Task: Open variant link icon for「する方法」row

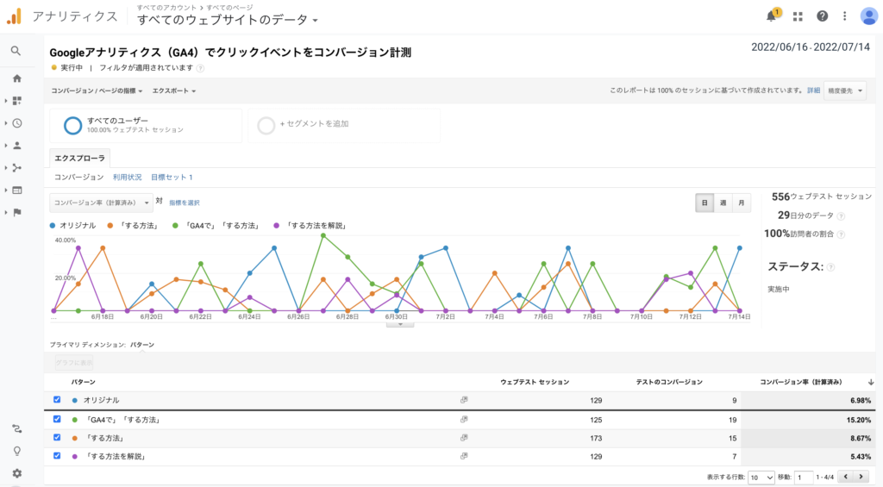Action: coord(463,438)
